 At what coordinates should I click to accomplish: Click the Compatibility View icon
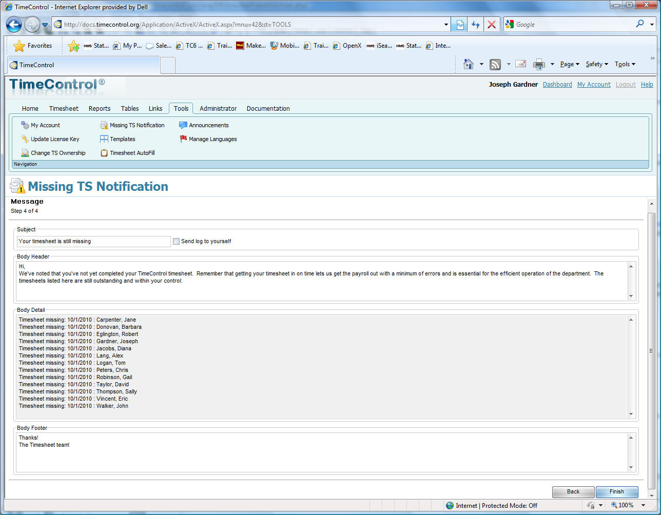coord(460,24)
